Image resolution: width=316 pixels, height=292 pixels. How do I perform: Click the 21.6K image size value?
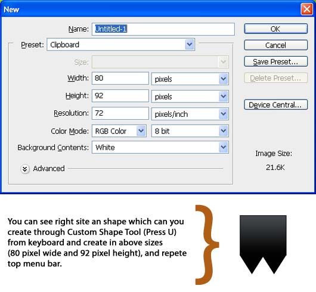click(275, 167)
